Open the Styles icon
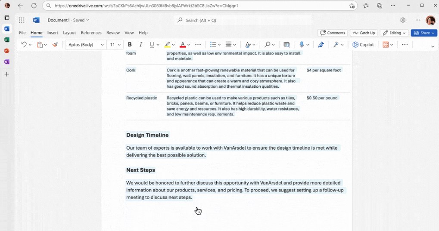 [x=248, y=44]
